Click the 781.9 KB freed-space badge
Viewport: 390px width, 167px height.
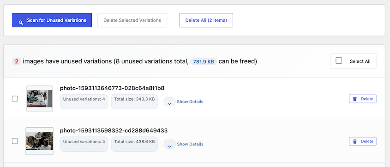click(204, 62)
